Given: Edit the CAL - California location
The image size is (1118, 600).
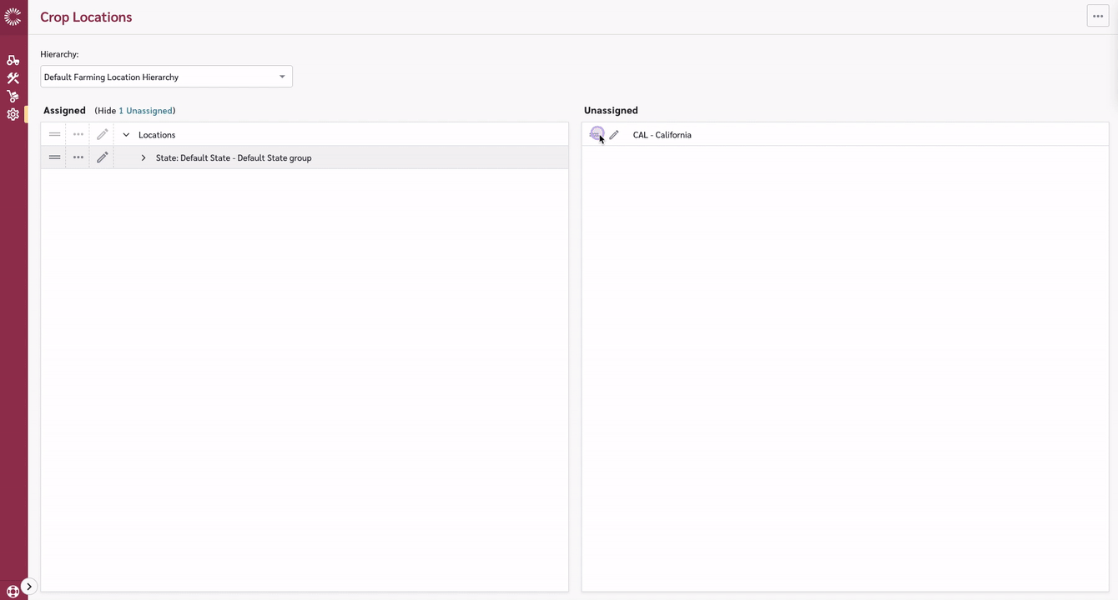Looking at the screenshot, I should (614, 135).
